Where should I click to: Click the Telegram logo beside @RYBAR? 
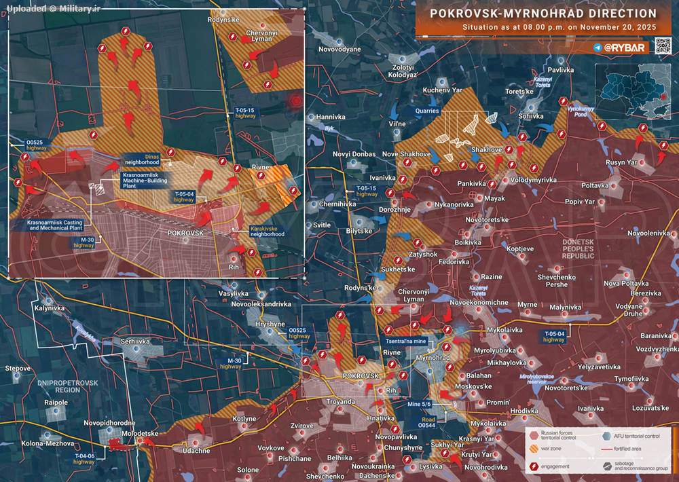click(598, 48)
